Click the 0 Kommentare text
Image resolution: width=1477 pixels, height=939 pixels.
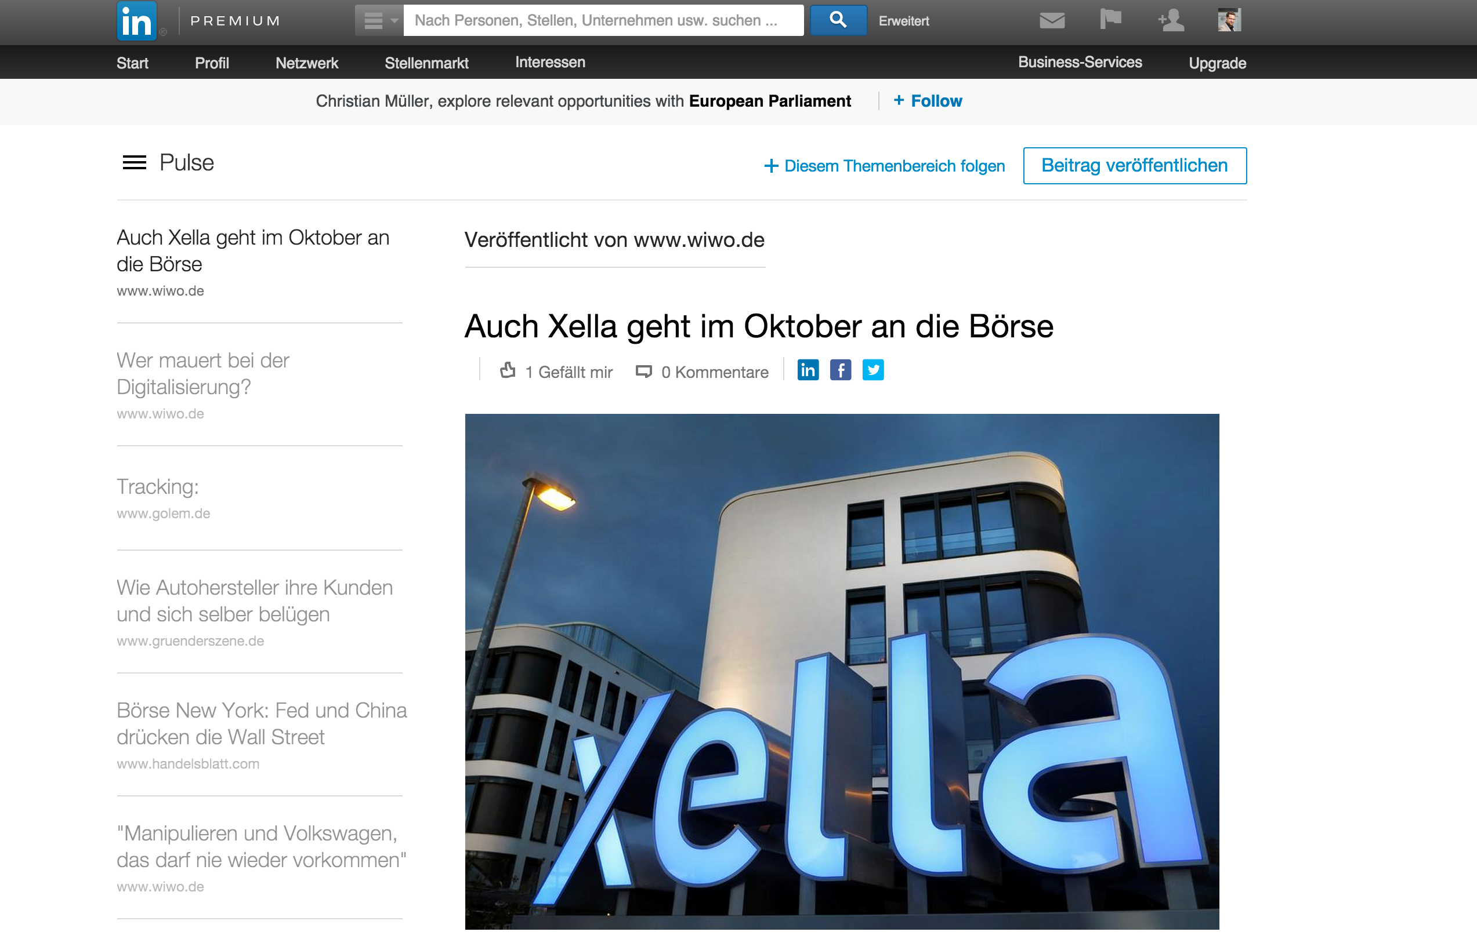click(x=715, y=372)
